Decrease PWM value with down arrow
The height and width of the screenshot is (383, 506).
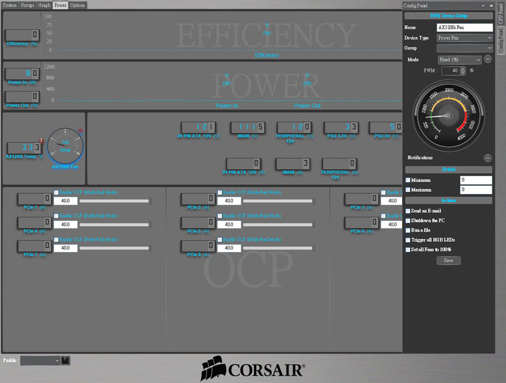pyautogui.click(x=463, y=73)
